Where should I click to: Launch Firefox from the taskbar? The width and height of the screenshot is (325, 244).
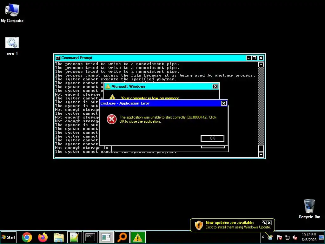pyautogui.click(x=43, y=237)
